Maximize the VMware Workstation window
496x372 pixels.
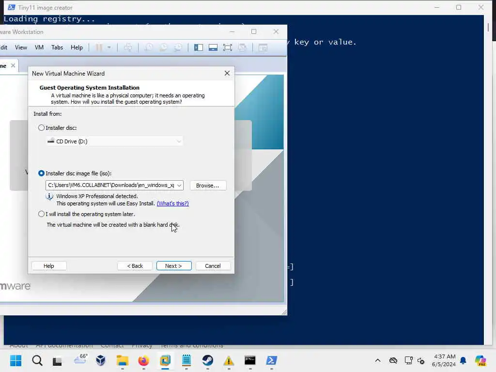(x=254, y=31)
